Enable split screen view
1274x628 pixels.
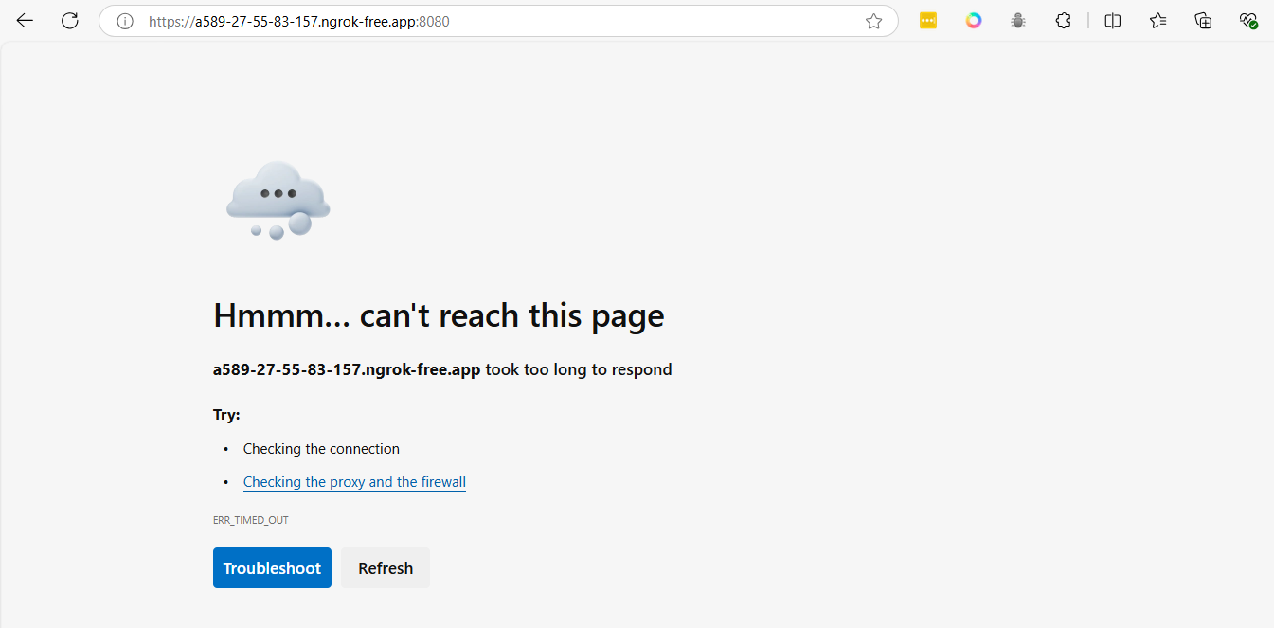click(1113, 21)
